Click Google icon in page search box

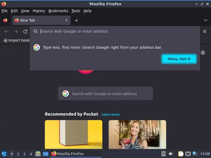click(x=66, y=93)
